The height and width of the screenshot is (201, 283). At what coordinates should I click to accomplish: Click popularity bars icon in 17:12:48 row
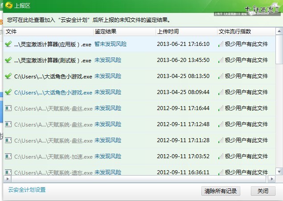click(221, 124)
